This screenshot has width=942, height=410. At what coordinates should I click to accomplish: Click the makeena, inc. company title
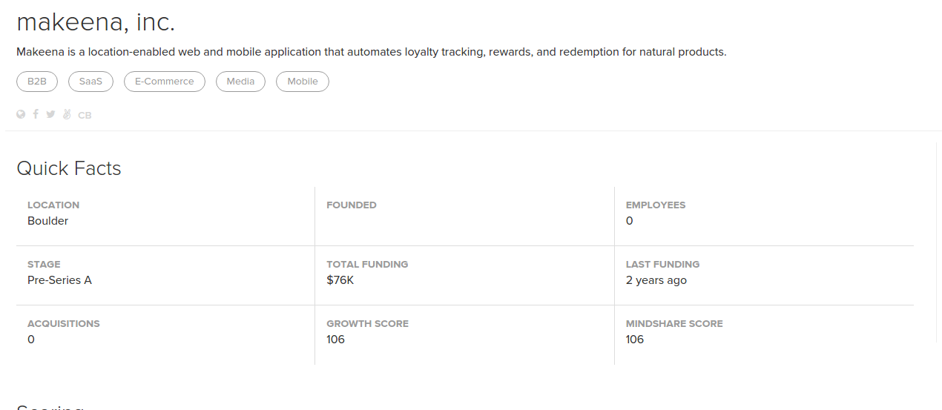tap(96, 22)
